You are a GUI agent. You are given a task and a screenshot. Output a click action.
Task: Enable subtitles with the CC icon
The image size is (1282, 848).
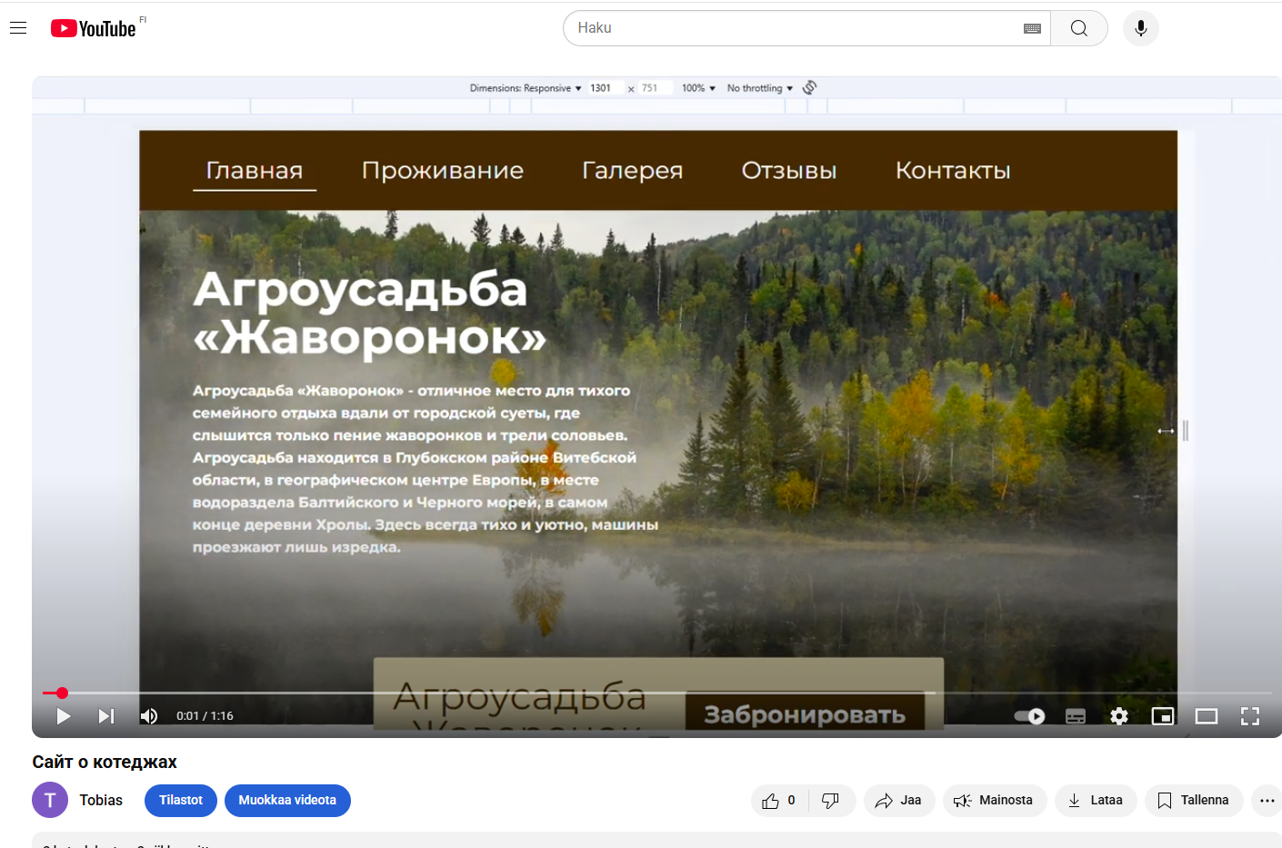click(1075, 716)
